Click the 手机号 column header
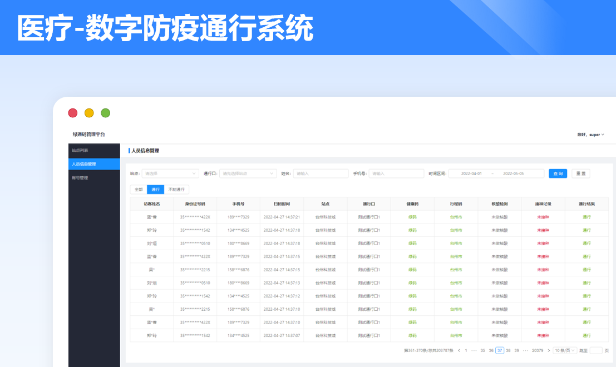The image size is (616, 367). pyautogui.click(x=239, y=204)
